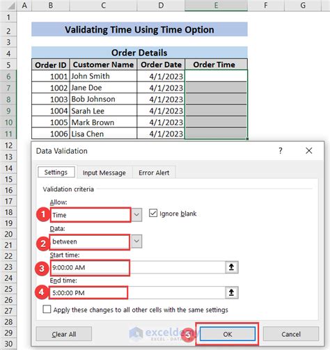The image size is (330, 350).
Task: Select cell with Order ID 1001
Action: pyautogui.click(x=51, y=76)
